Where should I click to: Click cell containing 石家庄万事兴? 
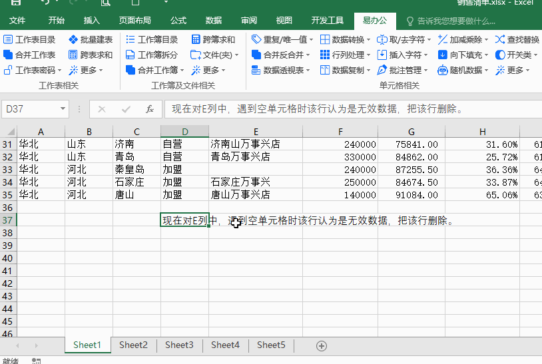(256, 182)
